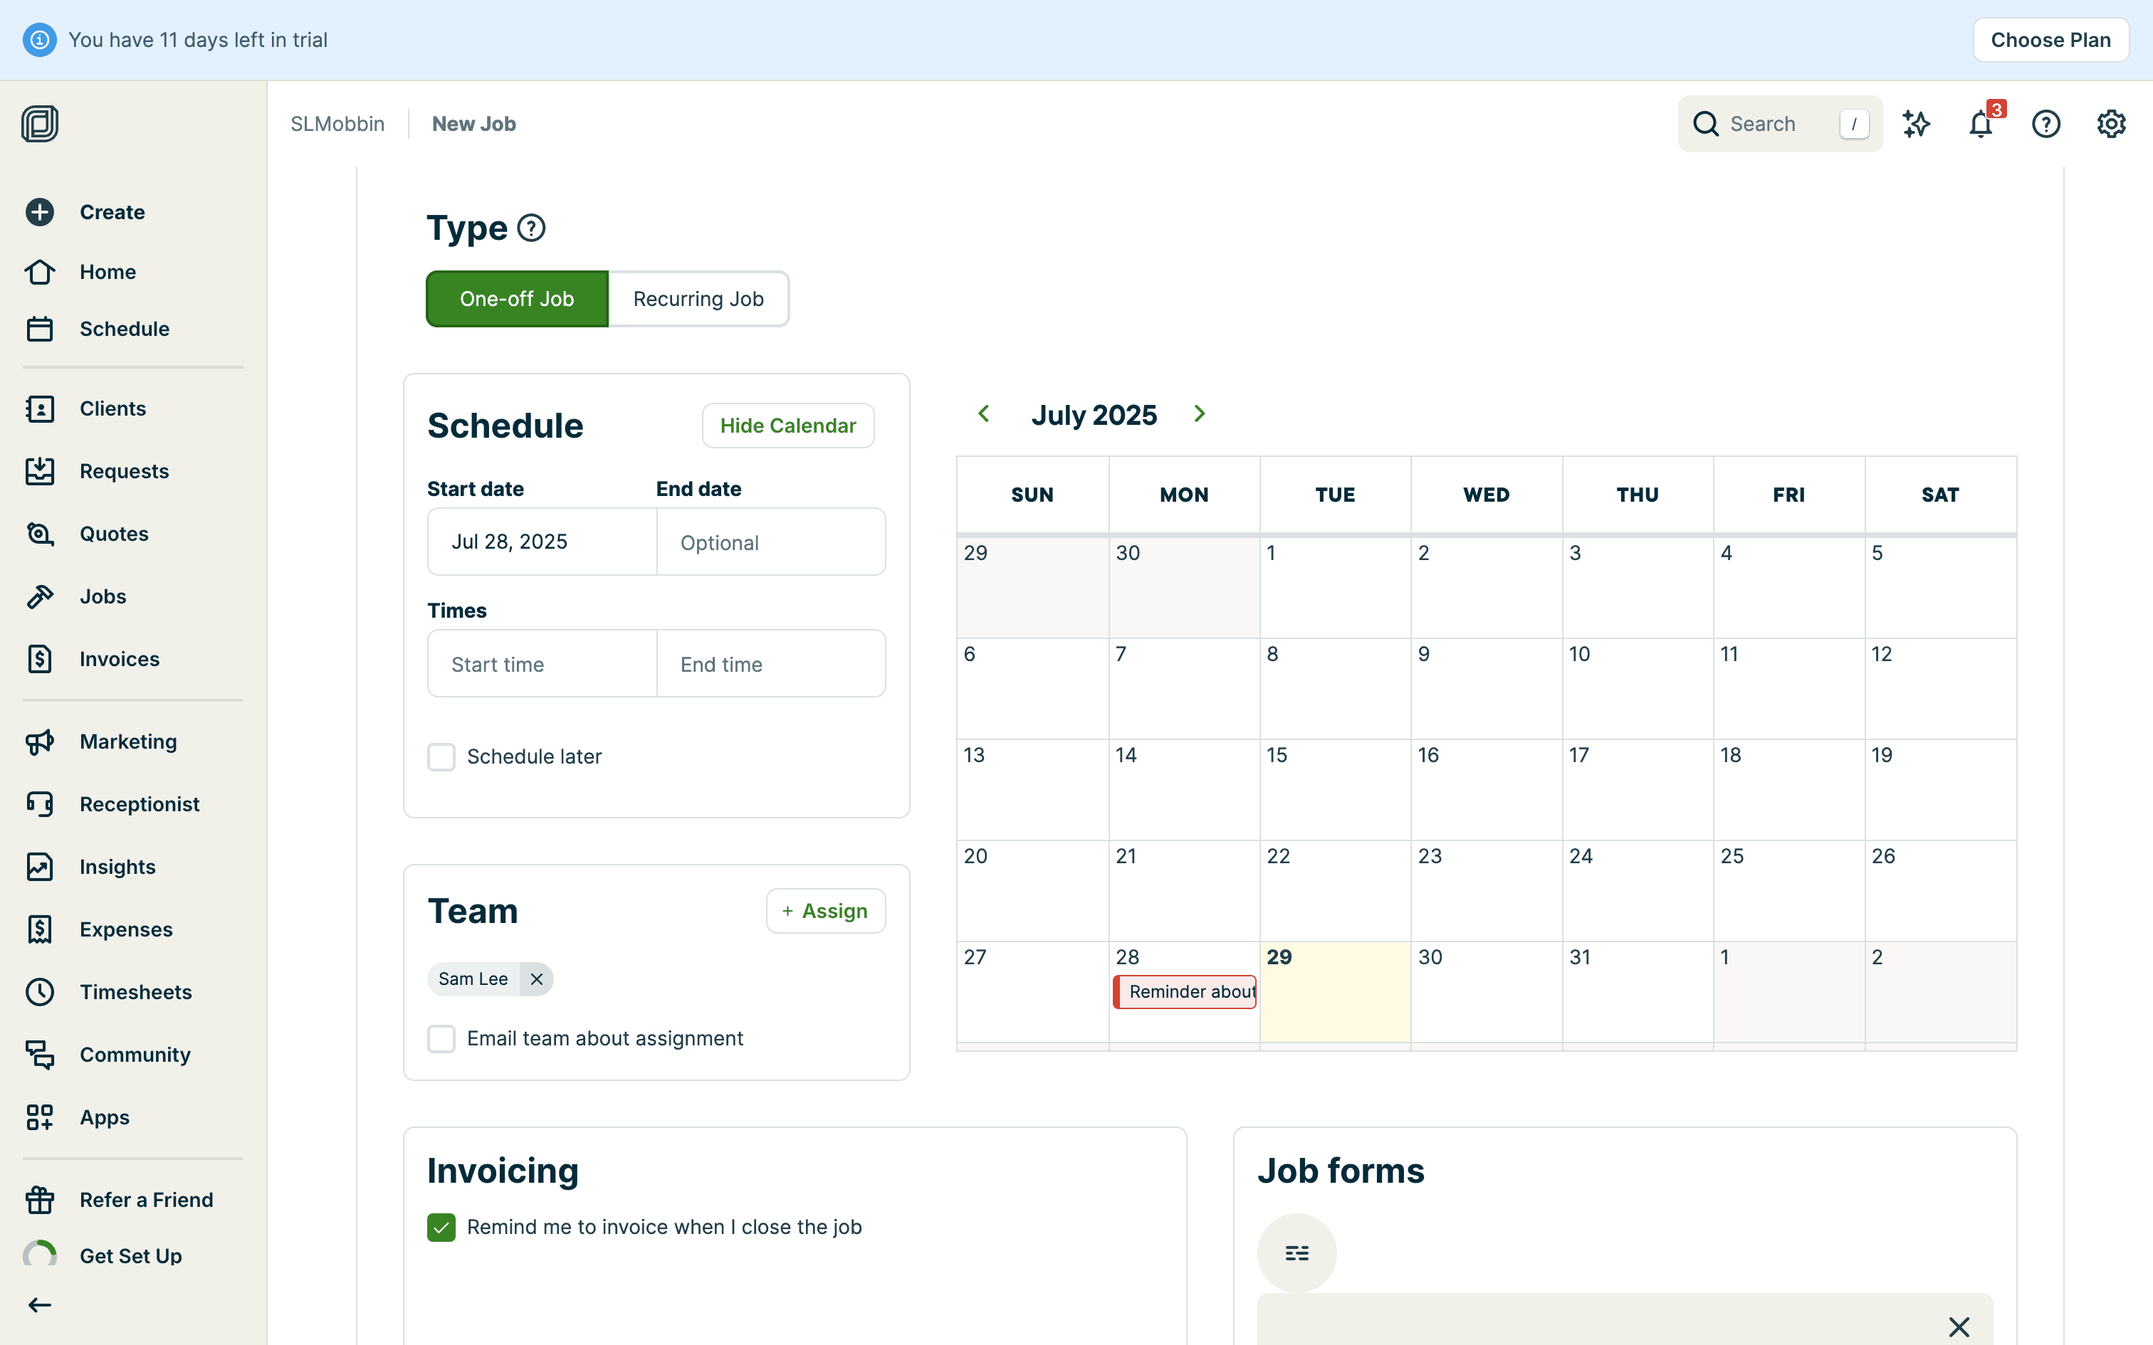The width and height of the screenshot is (2153, 1345).
Task: Click the help question mark in header
Action: [2045, 124]
